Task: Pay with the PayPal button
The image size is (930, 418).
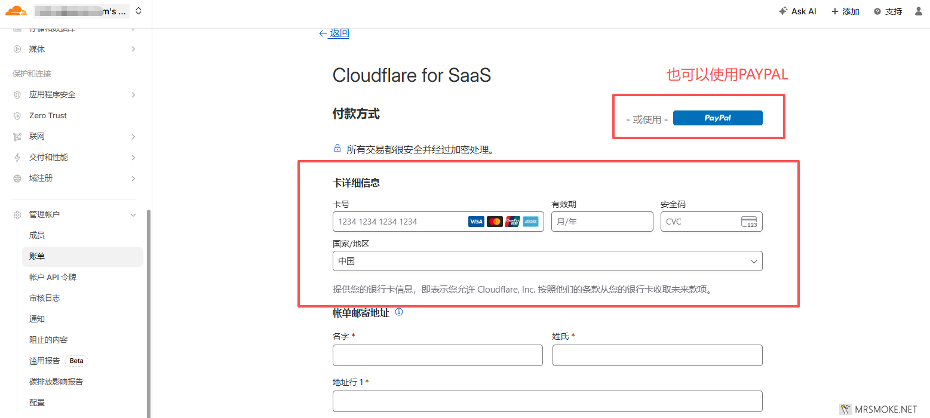Action: (x=717, y=118)
